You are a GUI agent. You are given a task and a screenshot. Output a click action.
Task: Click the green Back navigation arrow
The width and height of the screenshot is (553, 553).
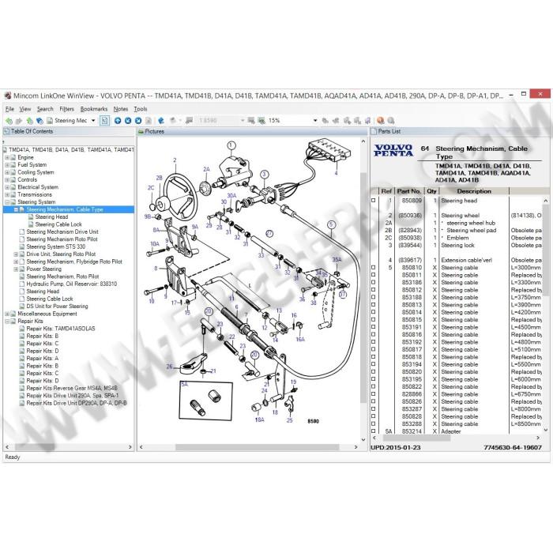click(x=9, y=121)
